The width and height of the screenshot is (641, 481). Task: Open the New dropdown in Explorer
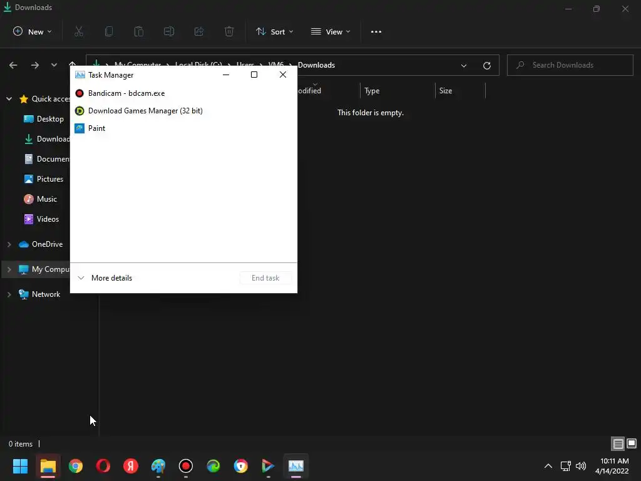coord(33,31)
